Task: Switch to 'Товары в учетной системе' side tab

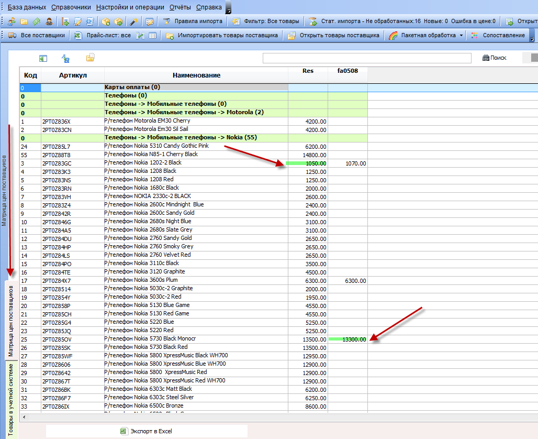Action: coord(11,400)
